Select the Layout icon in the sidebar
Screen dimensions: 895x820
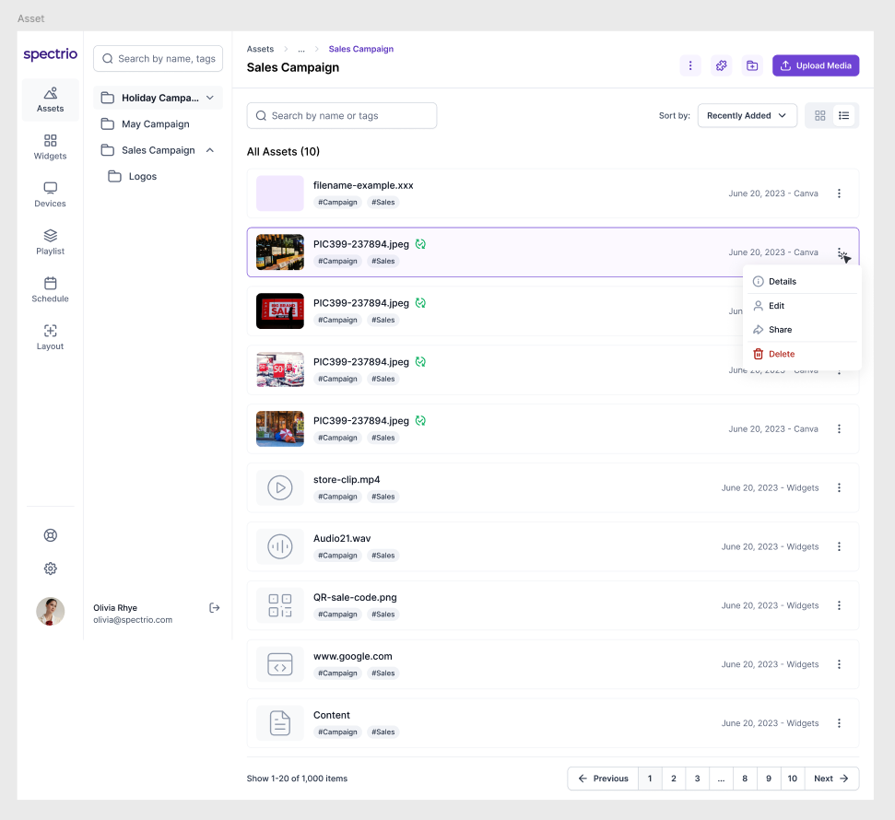[x=50, y=337]
